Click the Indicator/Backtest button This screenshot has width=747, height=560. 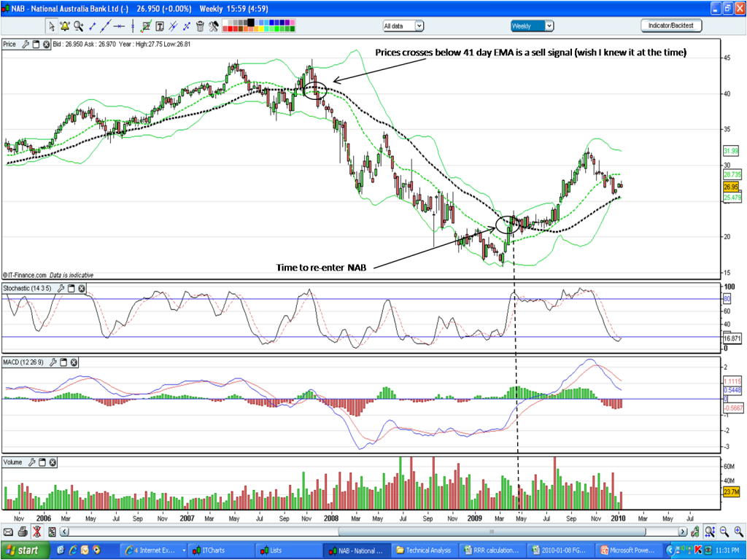671,26
